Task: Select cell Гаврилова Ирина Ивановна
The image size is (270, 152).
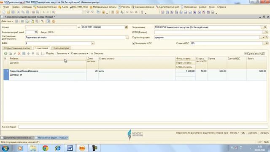Action: click(48, 71)
